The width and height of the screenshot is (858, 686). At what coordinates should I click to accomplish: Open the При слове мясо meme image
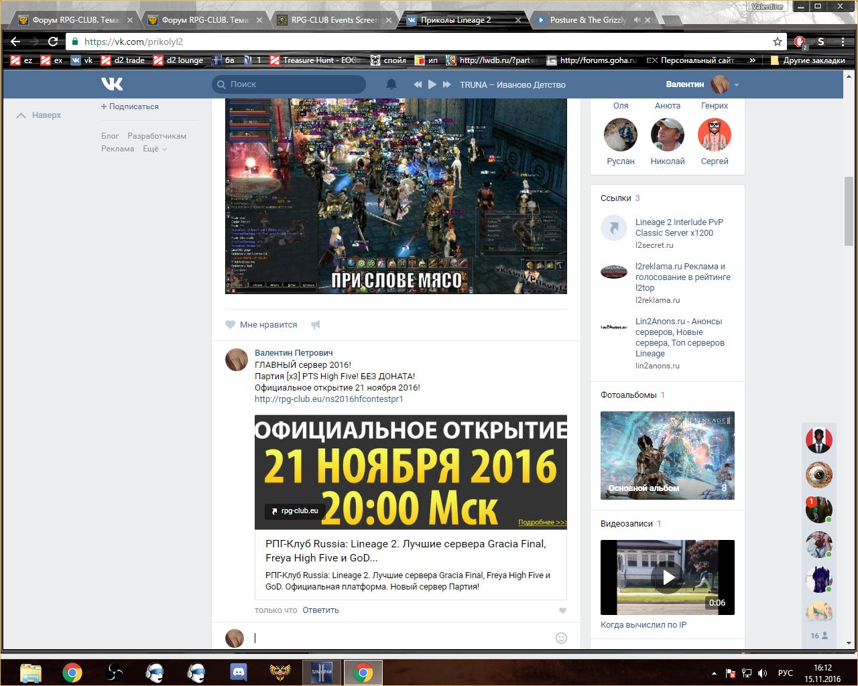(x=396, y=196)
